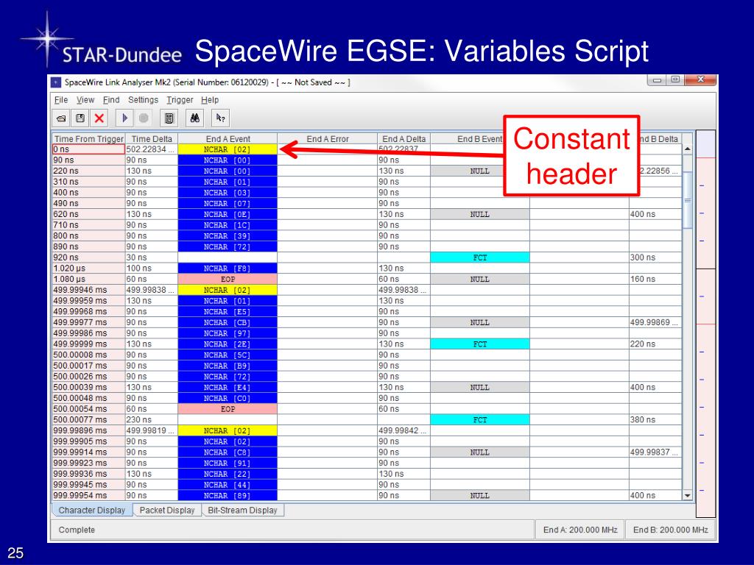Click the Time Delta column header

[152, 139]
